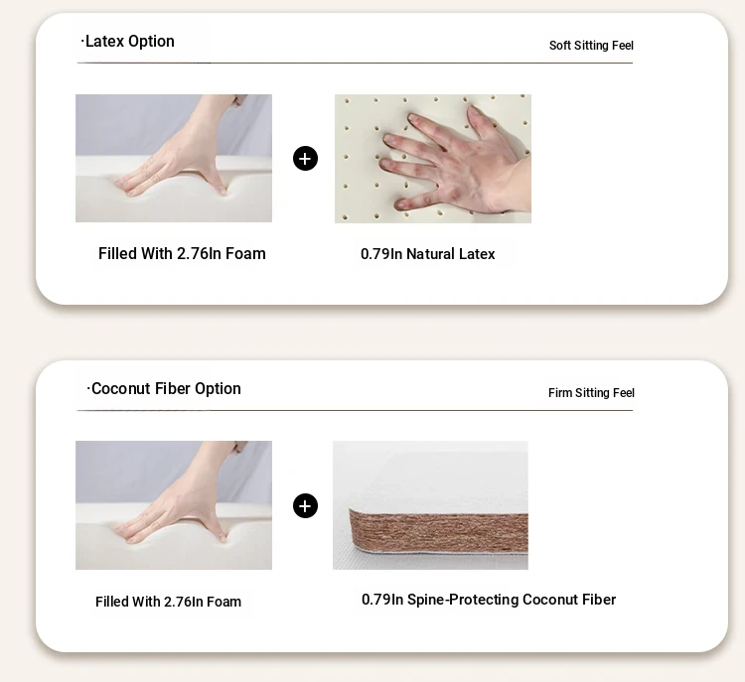This screenshot has width=745, height=682.
Task: Open the foam photo in Coconut Fiber Option
Action: 174,505
